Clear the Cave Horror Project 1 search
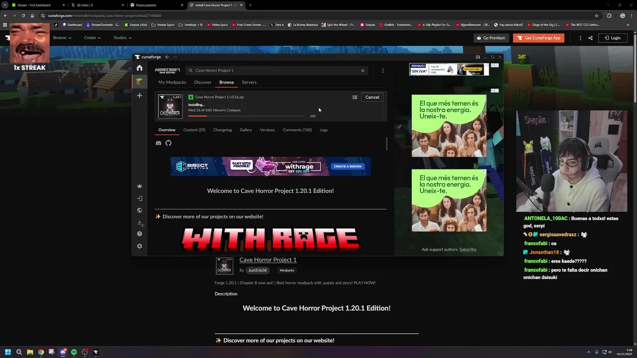 (x=362, y=71)
